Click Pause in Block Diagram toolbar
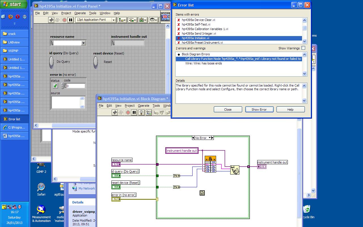This screenshot has height=227, width=363. (134, 113)
